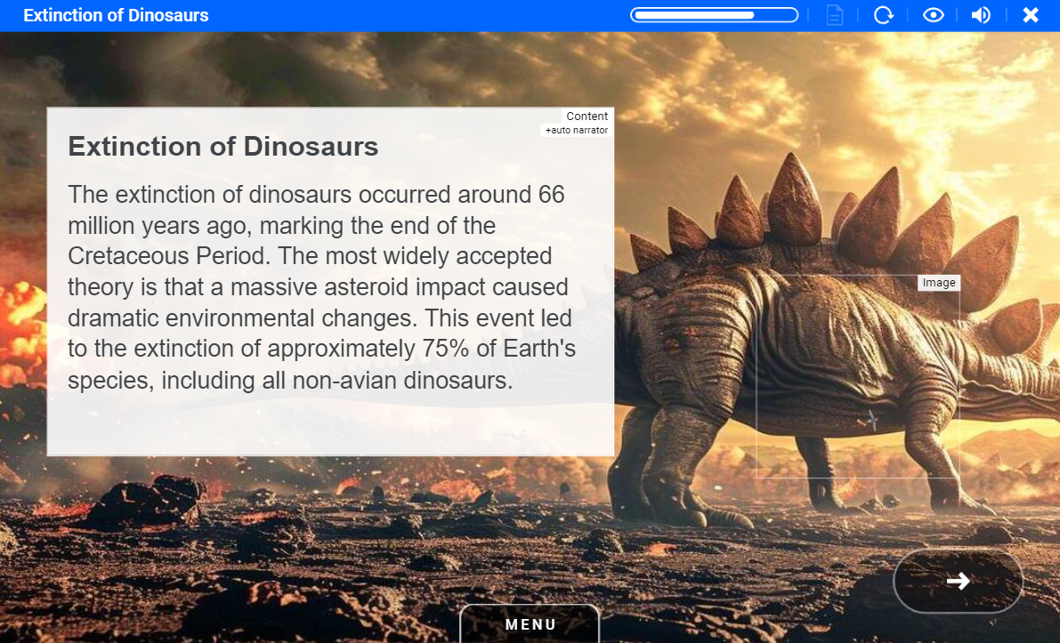Click the small airplane icon in image frame
Screen dimensions: 1060x643
point(871,420)
